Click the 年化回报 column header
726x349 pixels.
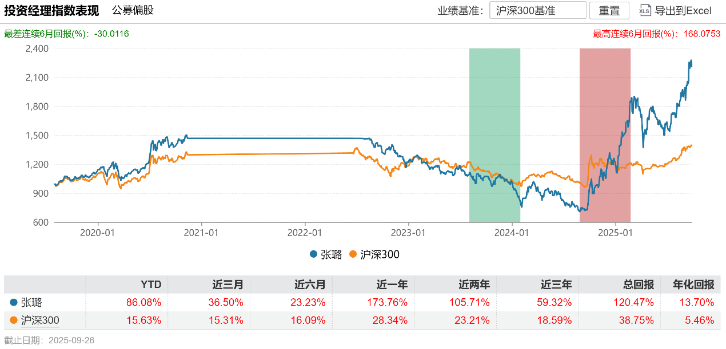[696, 284]
